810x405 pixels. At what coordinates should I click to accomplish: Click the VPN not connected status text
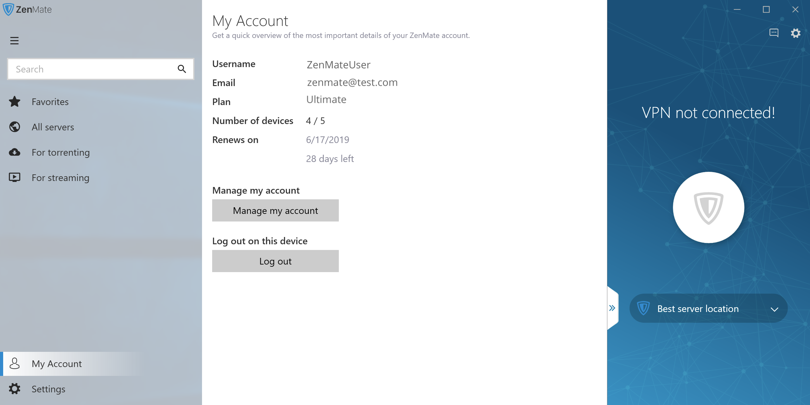708,113
